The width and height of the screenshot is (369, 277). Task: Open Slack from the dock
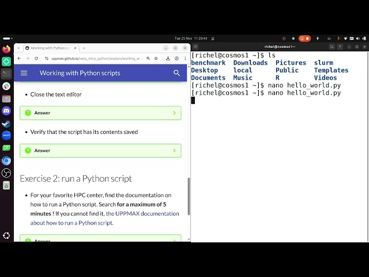click(x=6, y=86)
